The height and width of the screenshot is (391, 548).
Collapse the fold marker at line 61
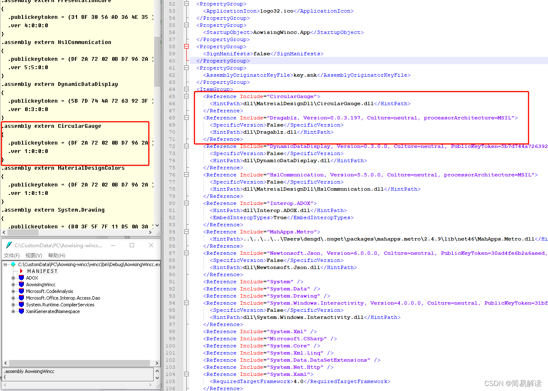tap(186, 68)
